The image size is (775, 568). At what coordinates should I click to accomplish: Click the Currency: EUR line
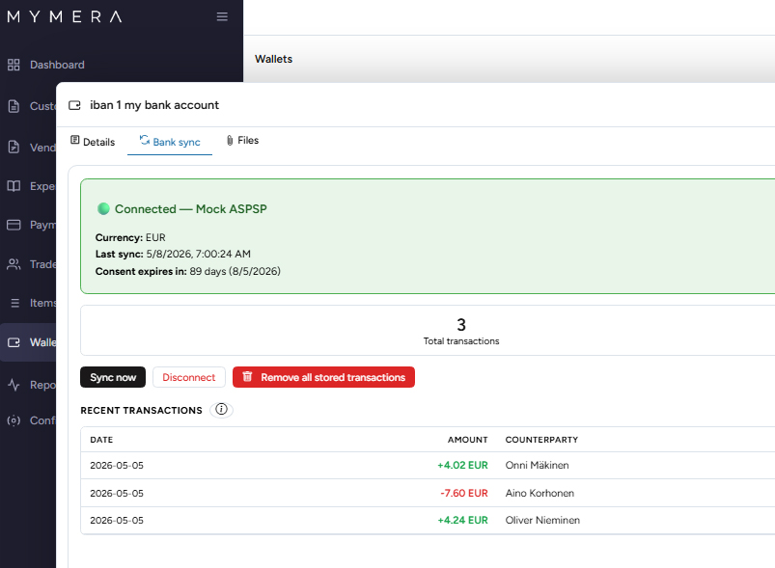coord(130,237)
